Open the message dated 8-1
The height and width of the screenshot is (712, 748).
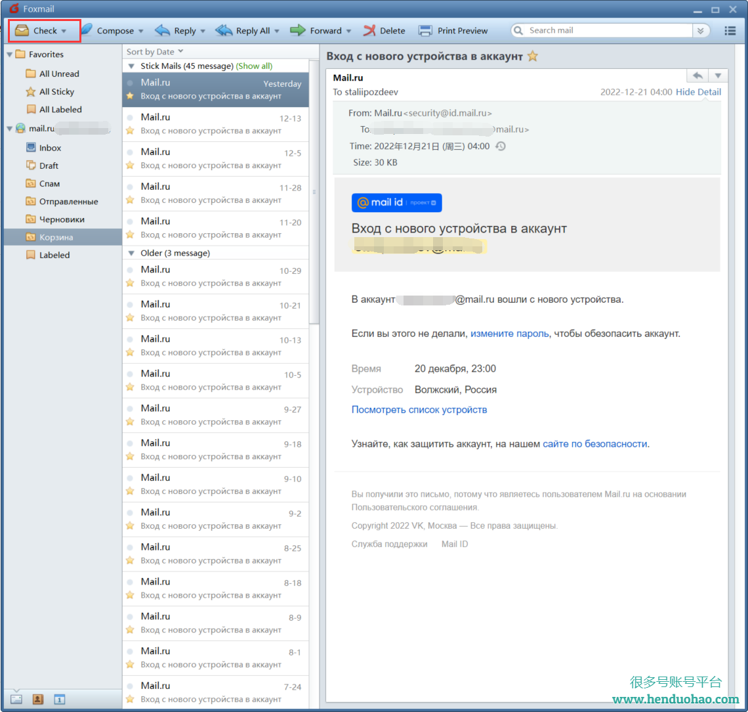pos(216,658)
